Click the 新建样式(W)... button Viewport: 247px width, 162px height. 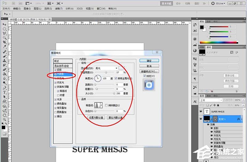coord(149,71)
